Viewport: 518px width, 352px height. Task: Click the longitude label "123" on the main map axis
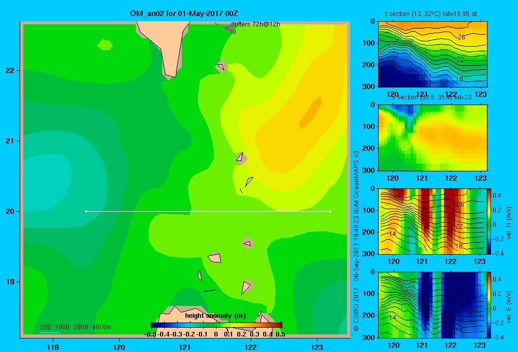[317, 347]
